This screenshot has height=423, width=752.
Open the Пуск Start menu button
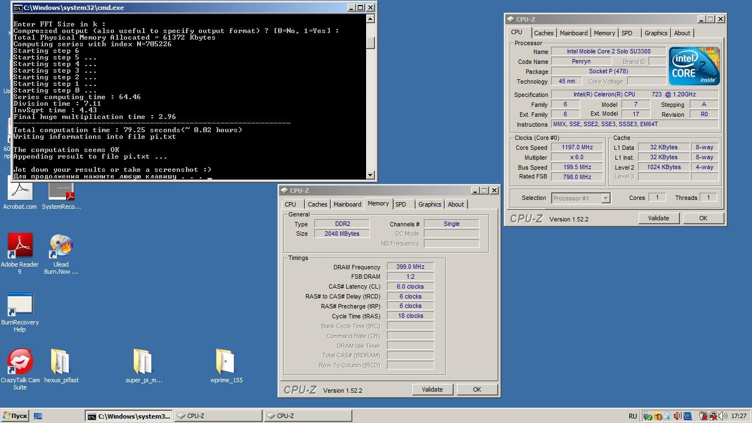(x=15, y=416)
